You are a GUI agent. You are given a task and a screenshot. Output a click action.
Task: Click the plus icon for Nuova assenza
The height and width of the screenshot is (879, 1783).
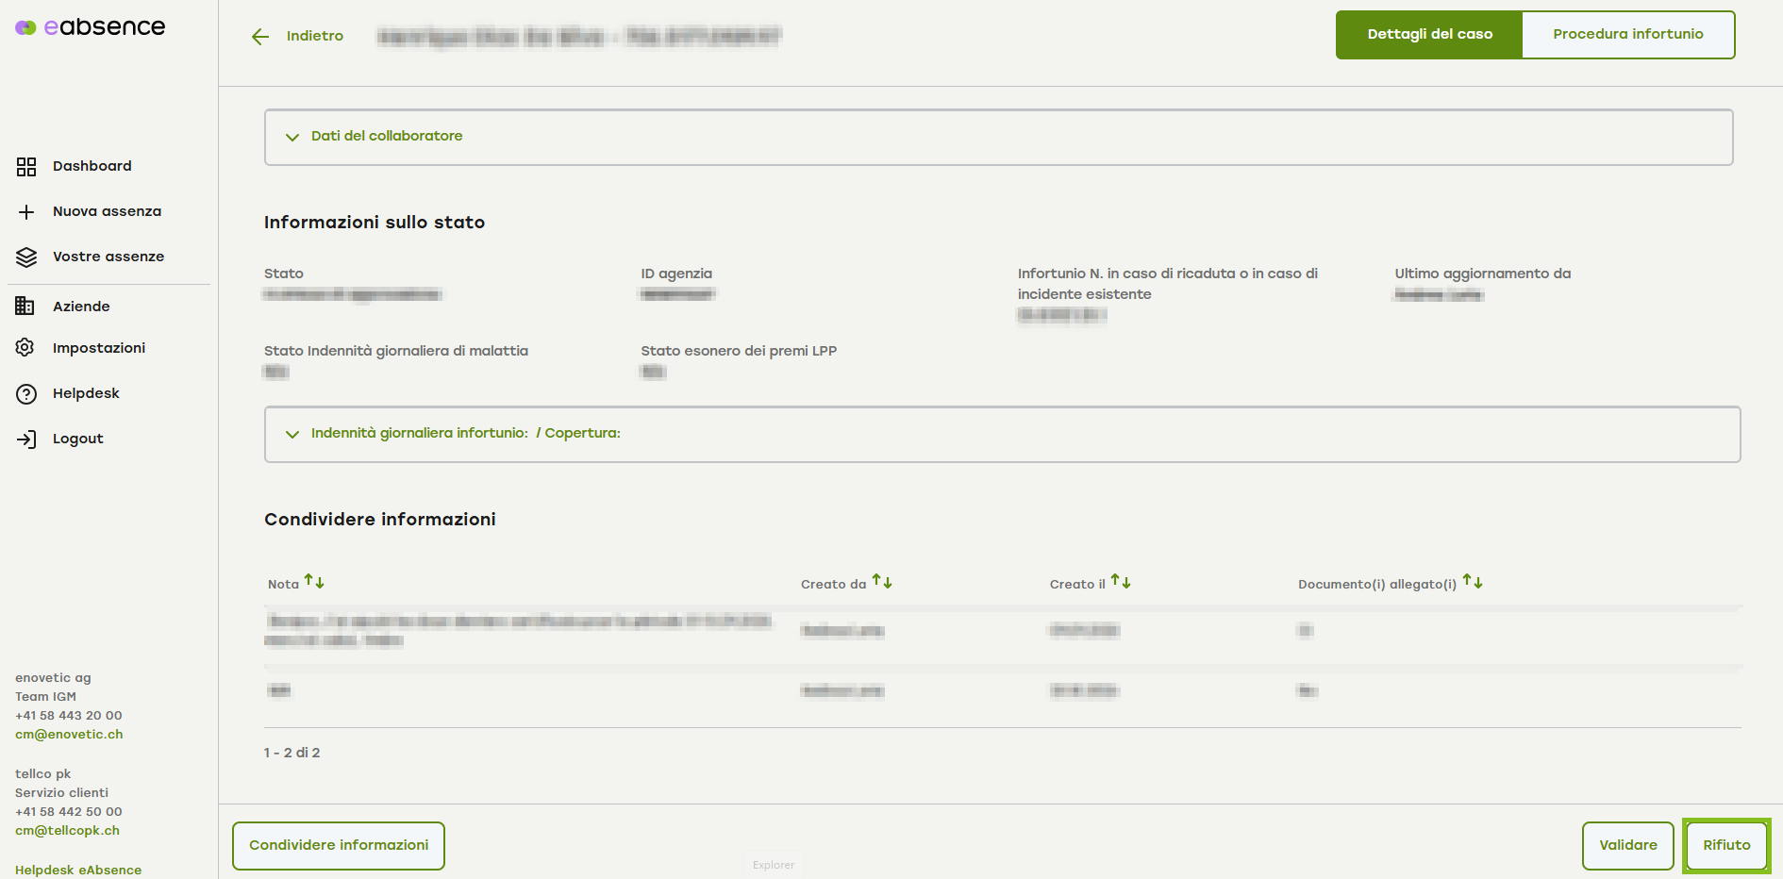tap(26, 212)
